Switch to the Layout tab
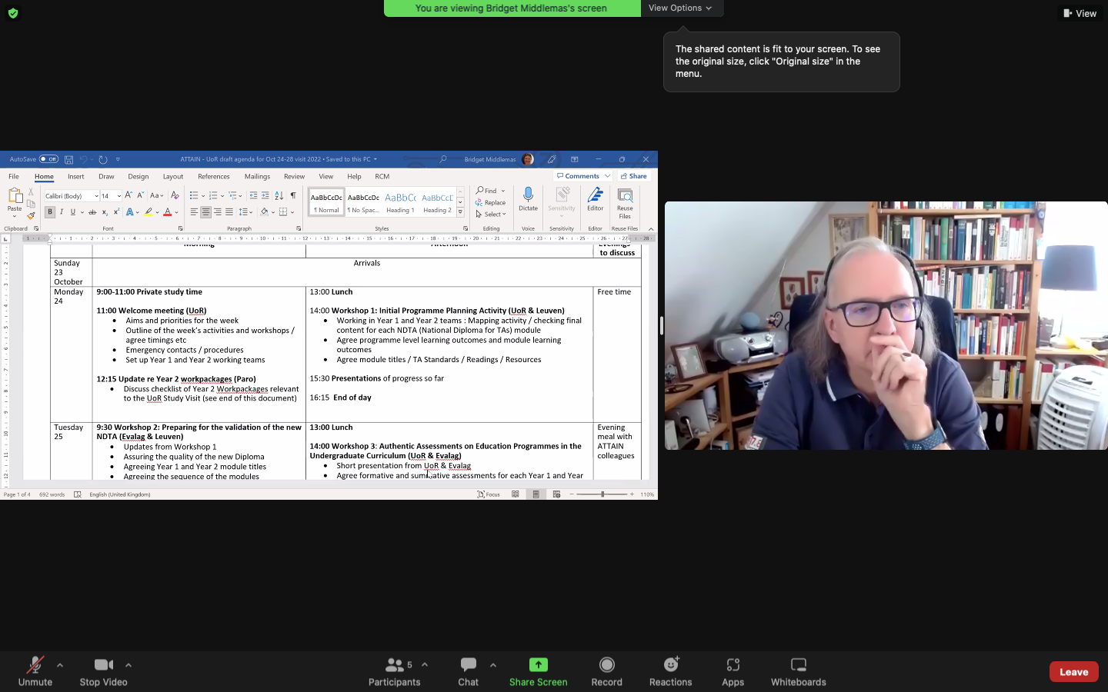This screenshot has width=1108, height=692. (x=173, y=177)
